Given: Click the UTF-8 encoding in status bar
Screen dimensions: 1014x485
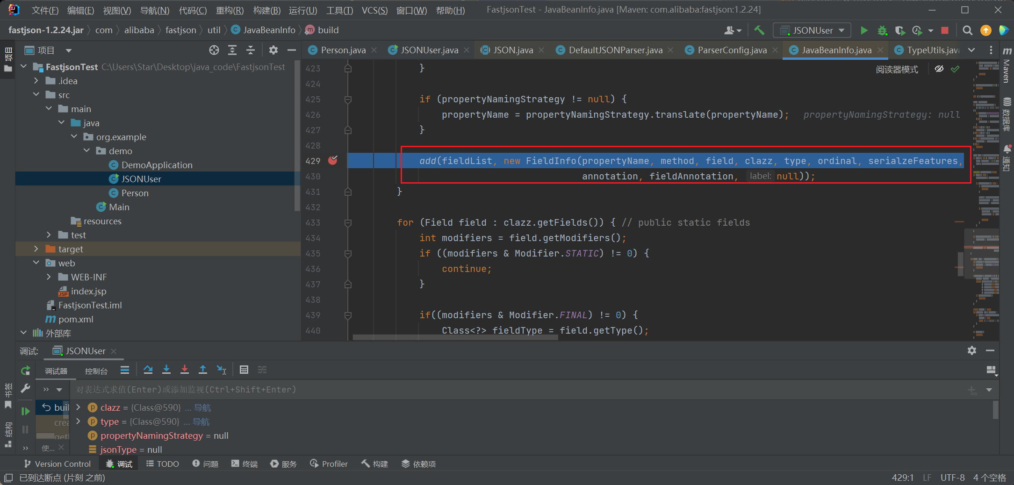Looking at the screenshot, I should 952,478.
